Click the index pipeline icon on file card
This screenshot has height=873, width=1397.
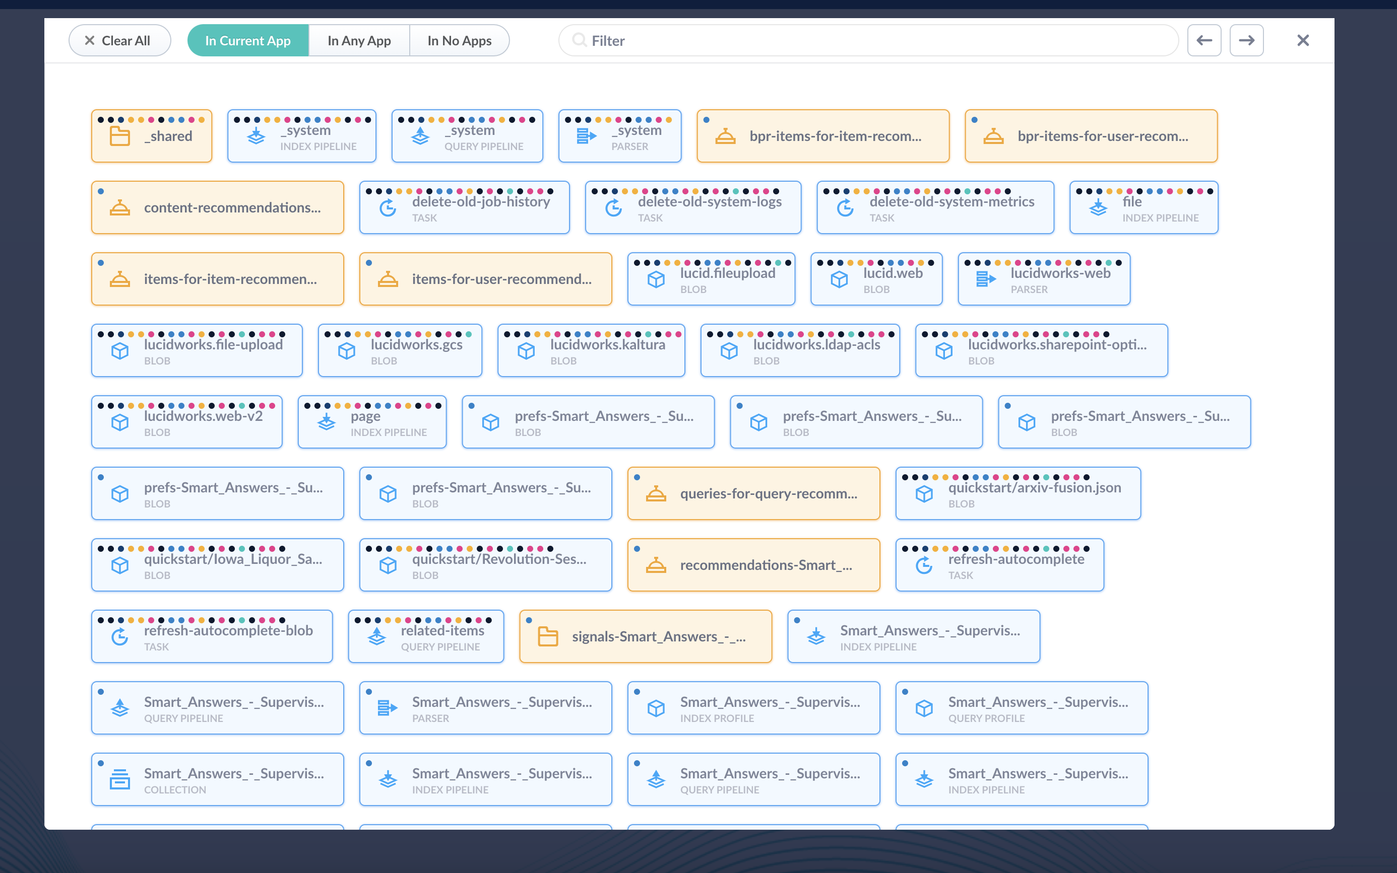click(x=1098, y=208)
